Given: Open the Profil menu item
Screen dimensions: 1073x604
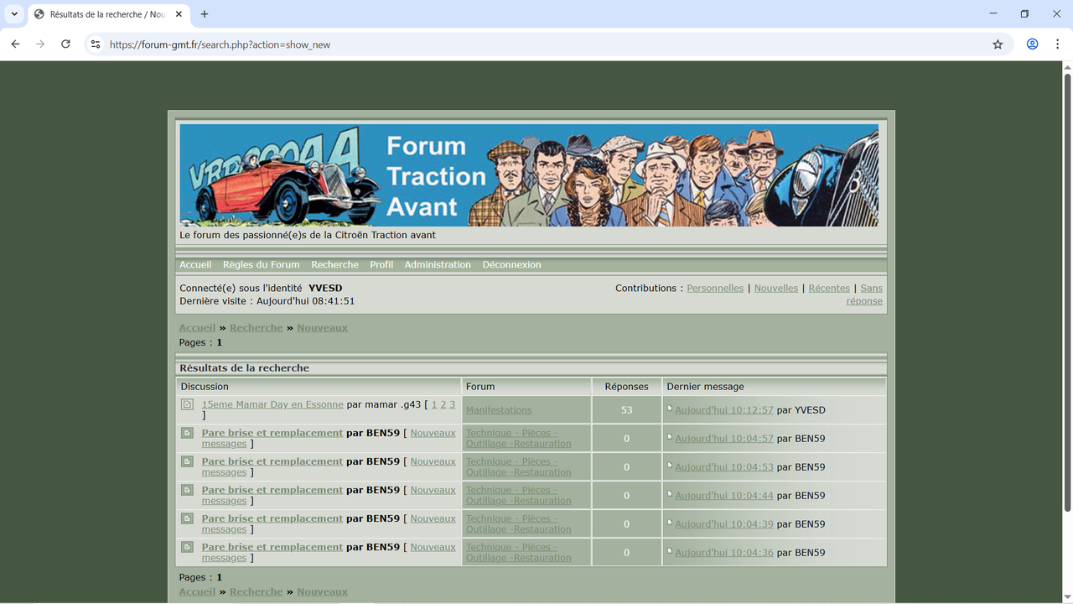Looking at the screenshot, I should coord(381,265).
